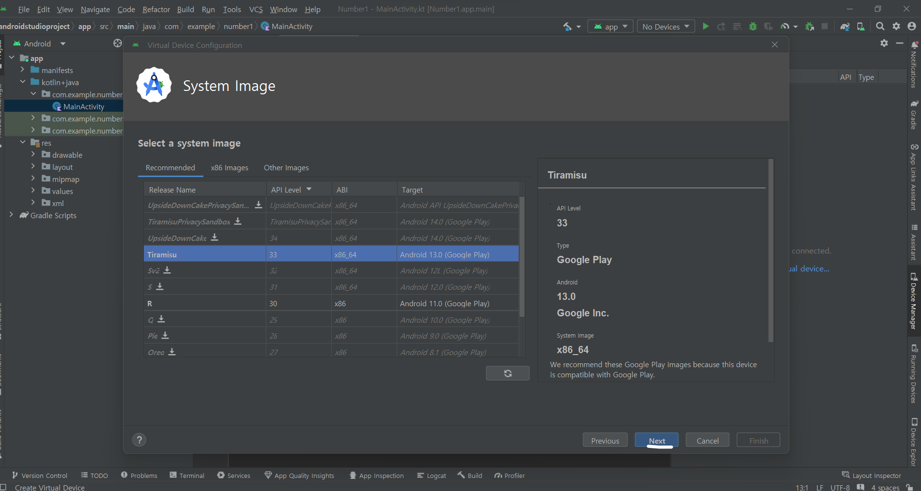Image resolution: width=921 pixels, height=491 pixels.
Task: Click the UTF-8 encoding status bar item
Action: coord(840,487)
